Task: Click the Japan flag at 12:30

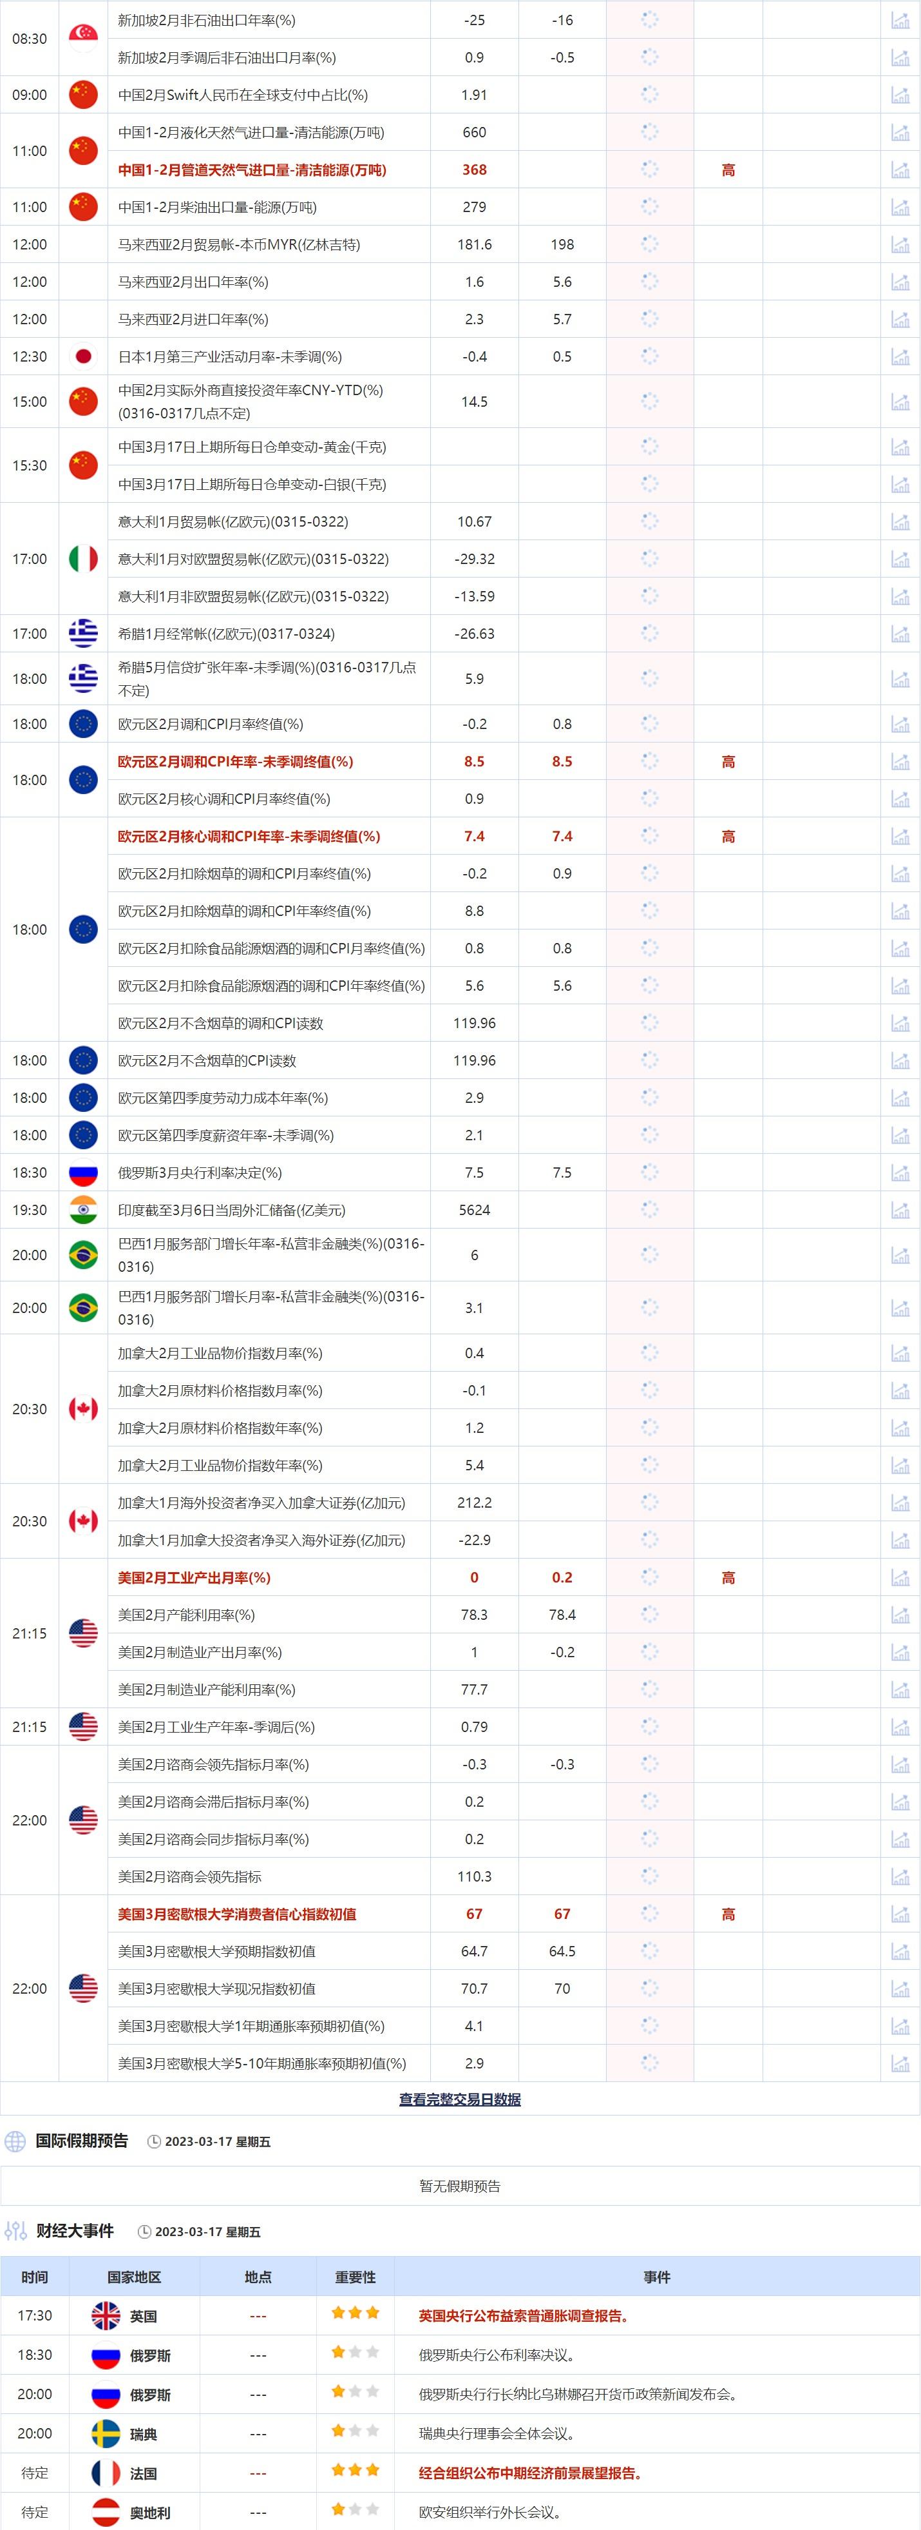Action: pyautogui.click(x=83, y=356)
